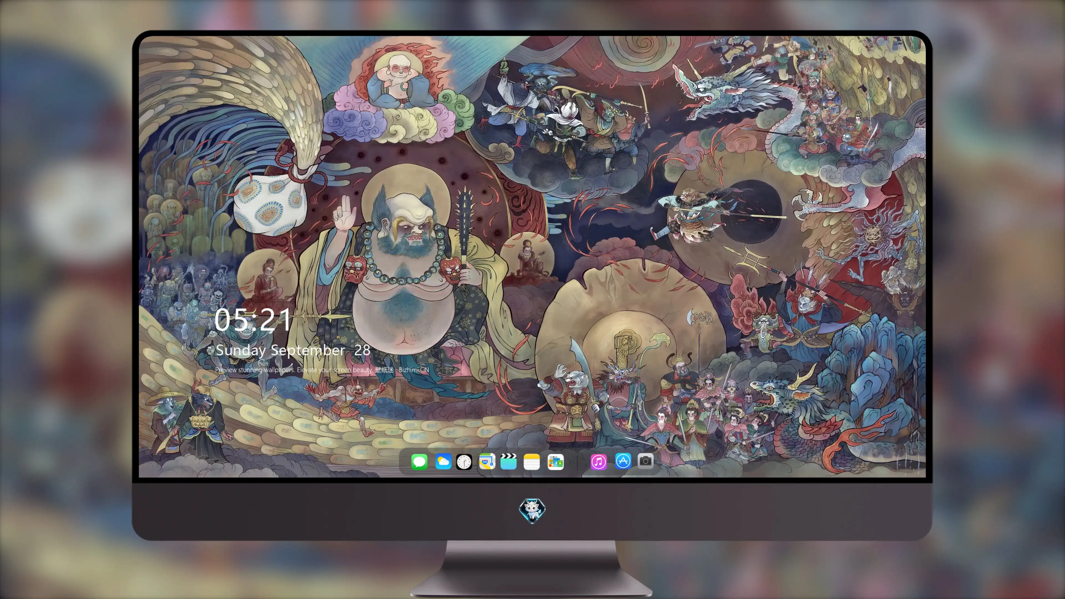Image resolution: width=1065 pixels, height=599 pixels.
Task: Click the 'Preview stunning wallpapers' caption text
Action: (322, 370)
